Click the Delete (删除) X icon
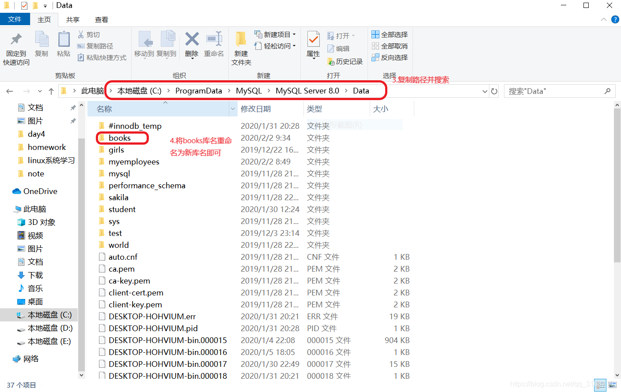 pos(192,39)
